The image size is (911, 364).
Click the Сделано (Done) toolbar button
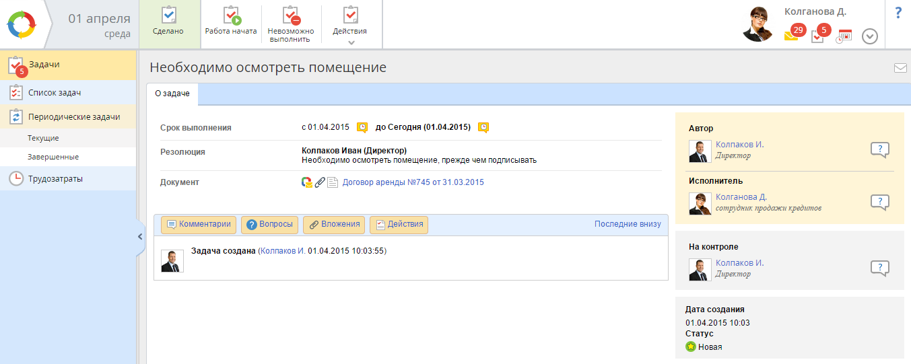click(168, 24)
